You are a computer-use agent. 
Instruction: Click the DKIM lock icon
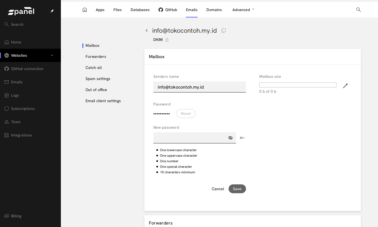[167, 40]
